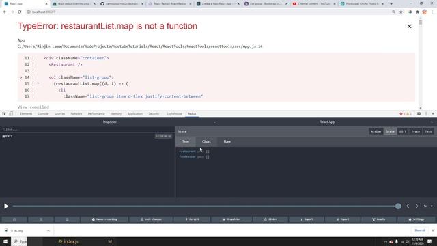The height and width of the screenshot is (246, 437).
Task: Toggle the Slider button in Redux toolbar
Action: coord(270,219)
